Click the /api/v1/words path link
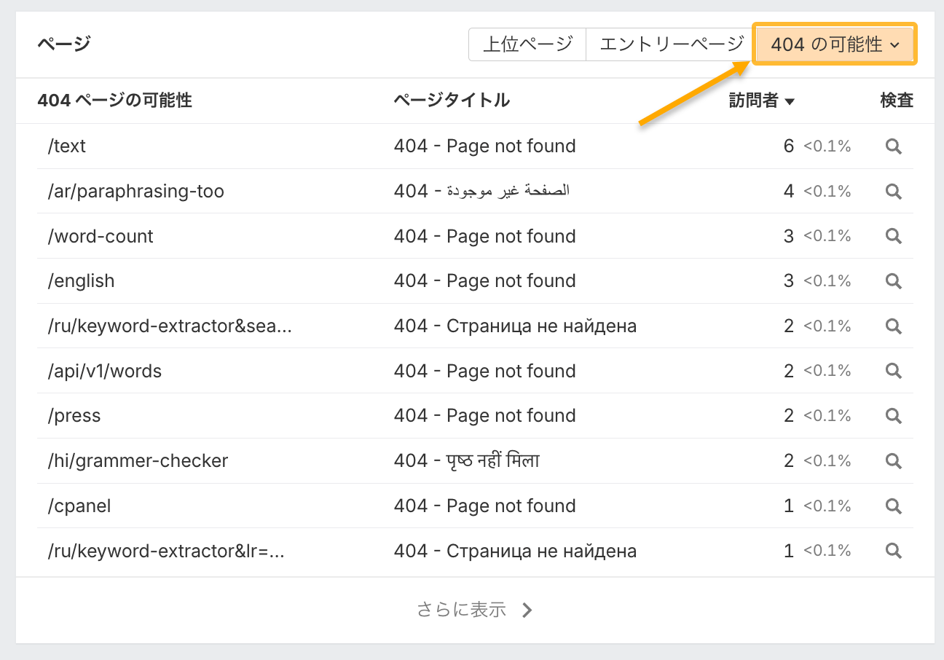Screen dimensions: 944x660 [x=104, y=371]
